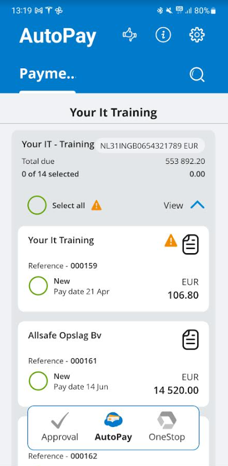Tap the search magnifier icon
The image size is (228, 466).
pyautogui.click(x=197, y=74)
